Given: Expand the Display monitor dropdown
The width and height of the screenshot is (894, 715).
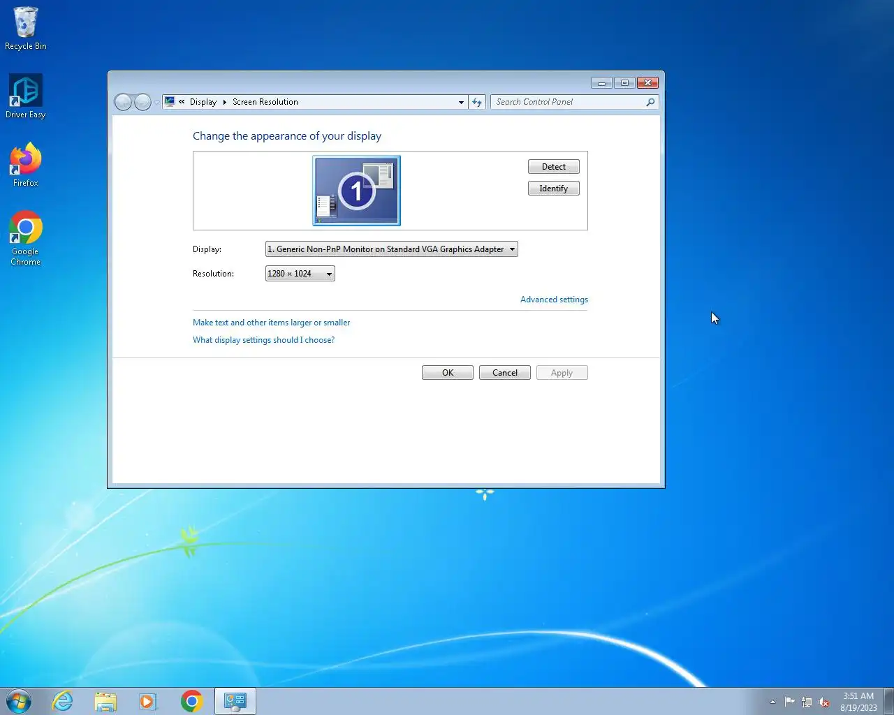Looking at the screenshot, I should point(392,249).
